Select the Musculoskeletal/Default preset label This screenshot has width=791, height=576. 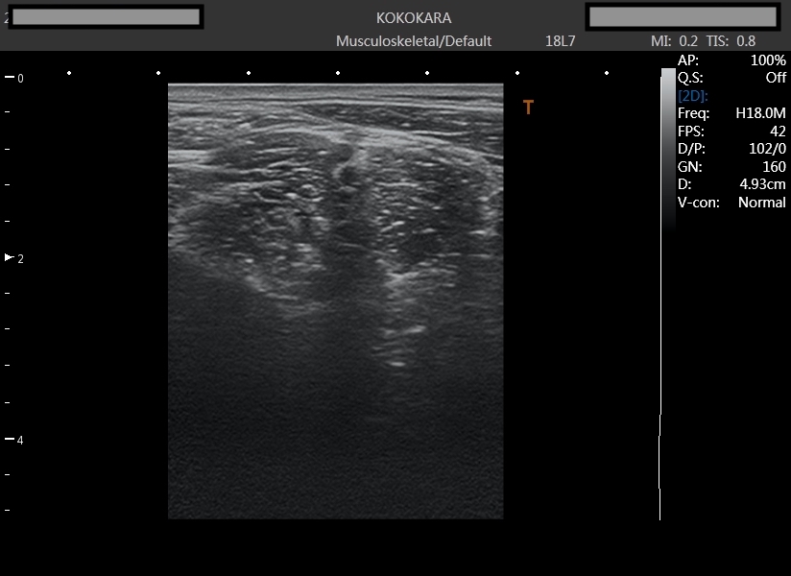(x=414, y=41)
